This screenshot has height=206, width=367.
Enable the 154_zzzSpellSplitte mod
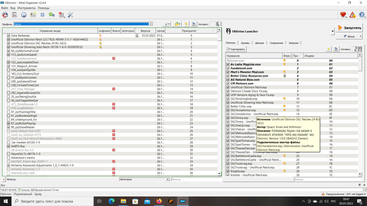coord(8,70)
